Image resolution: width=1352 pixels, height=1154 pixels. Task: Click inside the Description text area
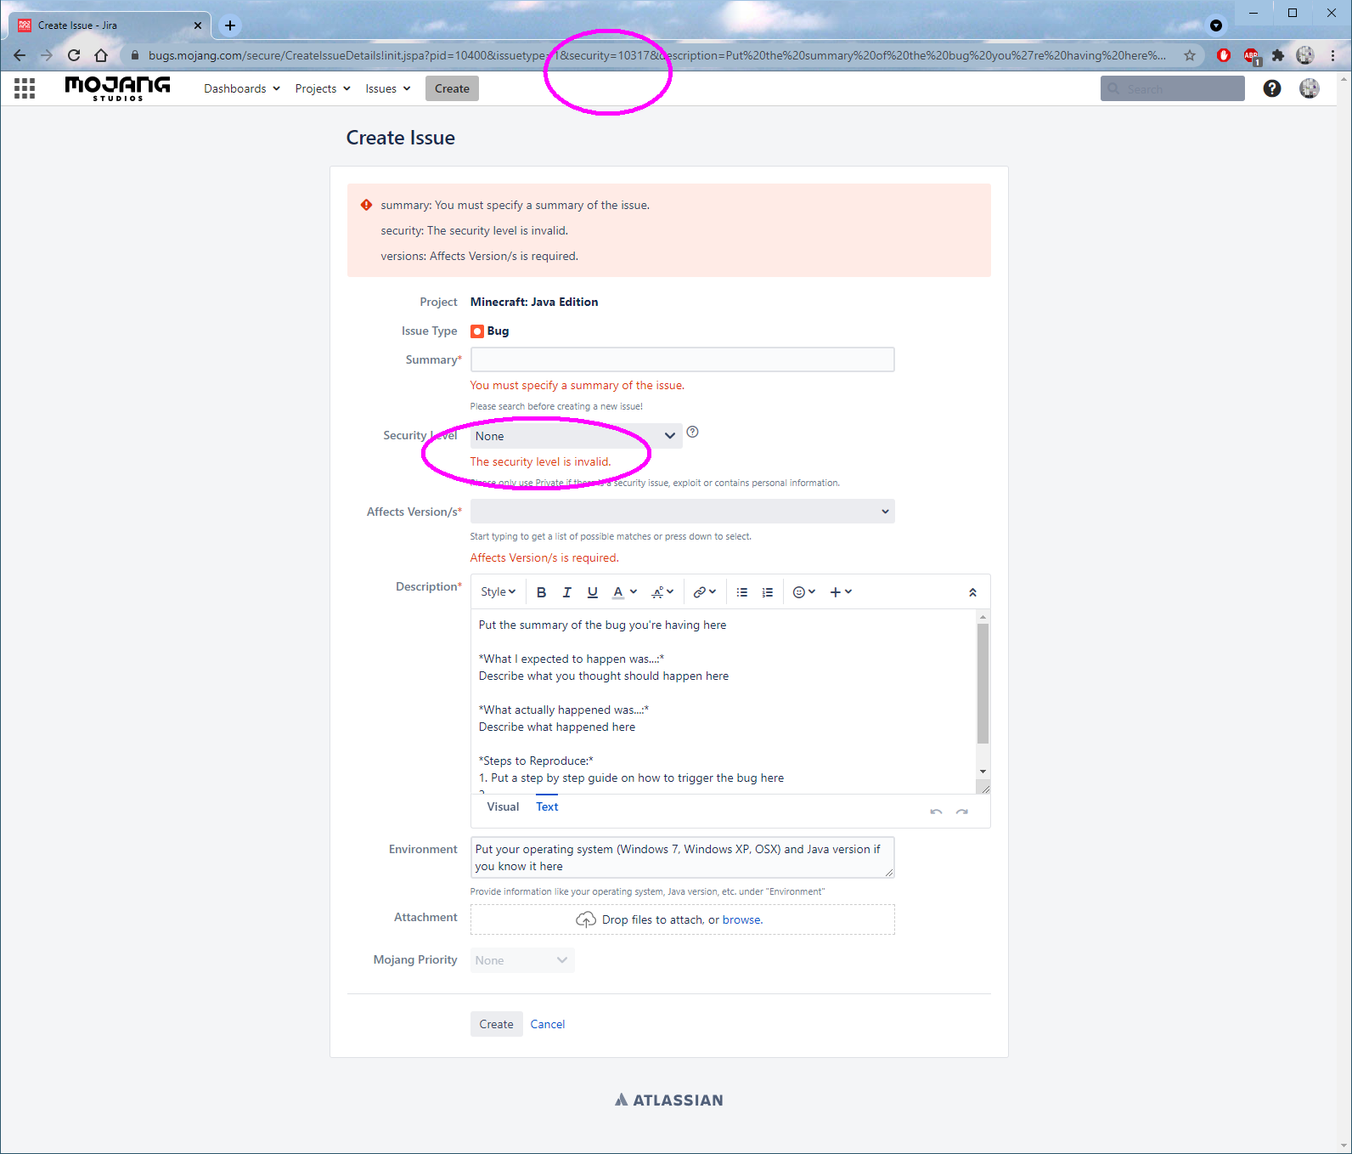[x=724, y=701]
